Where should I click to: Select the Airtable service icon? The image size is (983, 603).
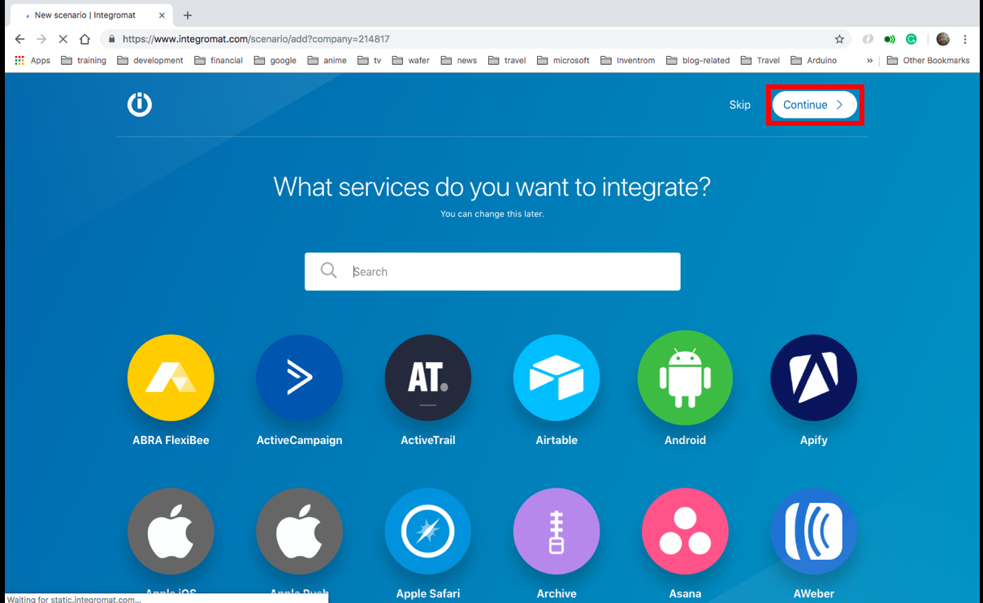pyautogui.click(x=556, y=377)
